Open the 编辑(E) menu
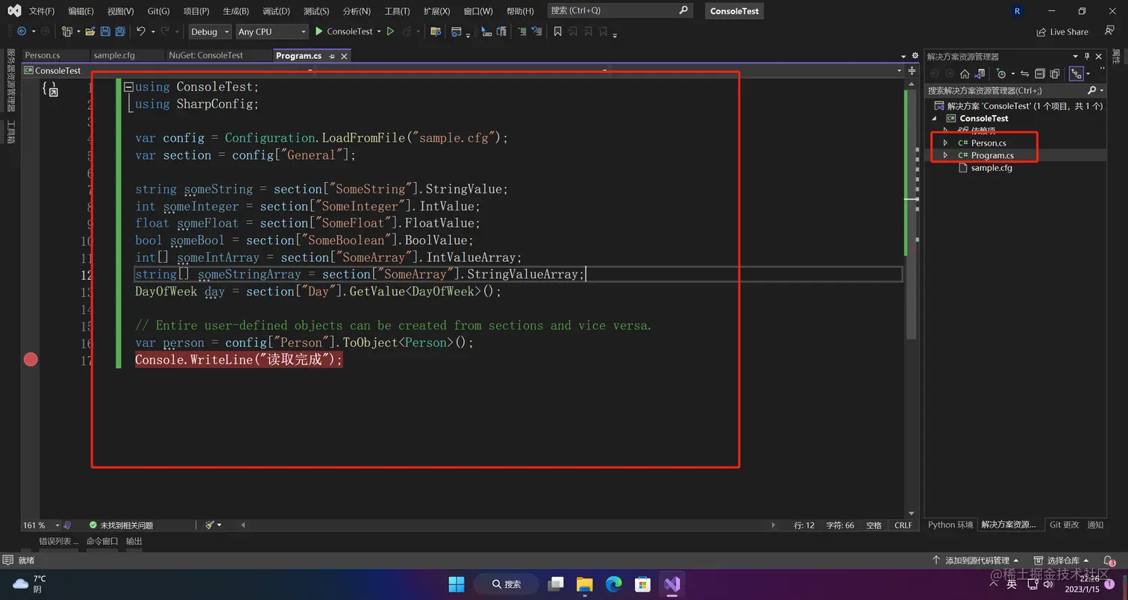The height and width of the screenshot is (600, 1128). tap(81, 11)
